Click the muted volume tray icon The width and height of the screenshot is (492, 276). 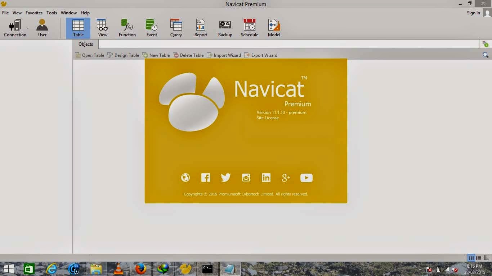455,270
